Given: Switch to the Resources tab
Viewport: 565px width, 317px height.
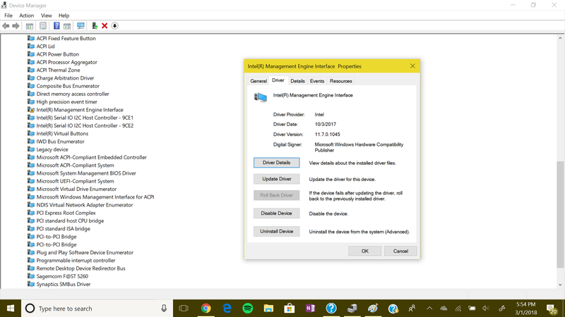Looking at the screenshot, I should 341,81.
